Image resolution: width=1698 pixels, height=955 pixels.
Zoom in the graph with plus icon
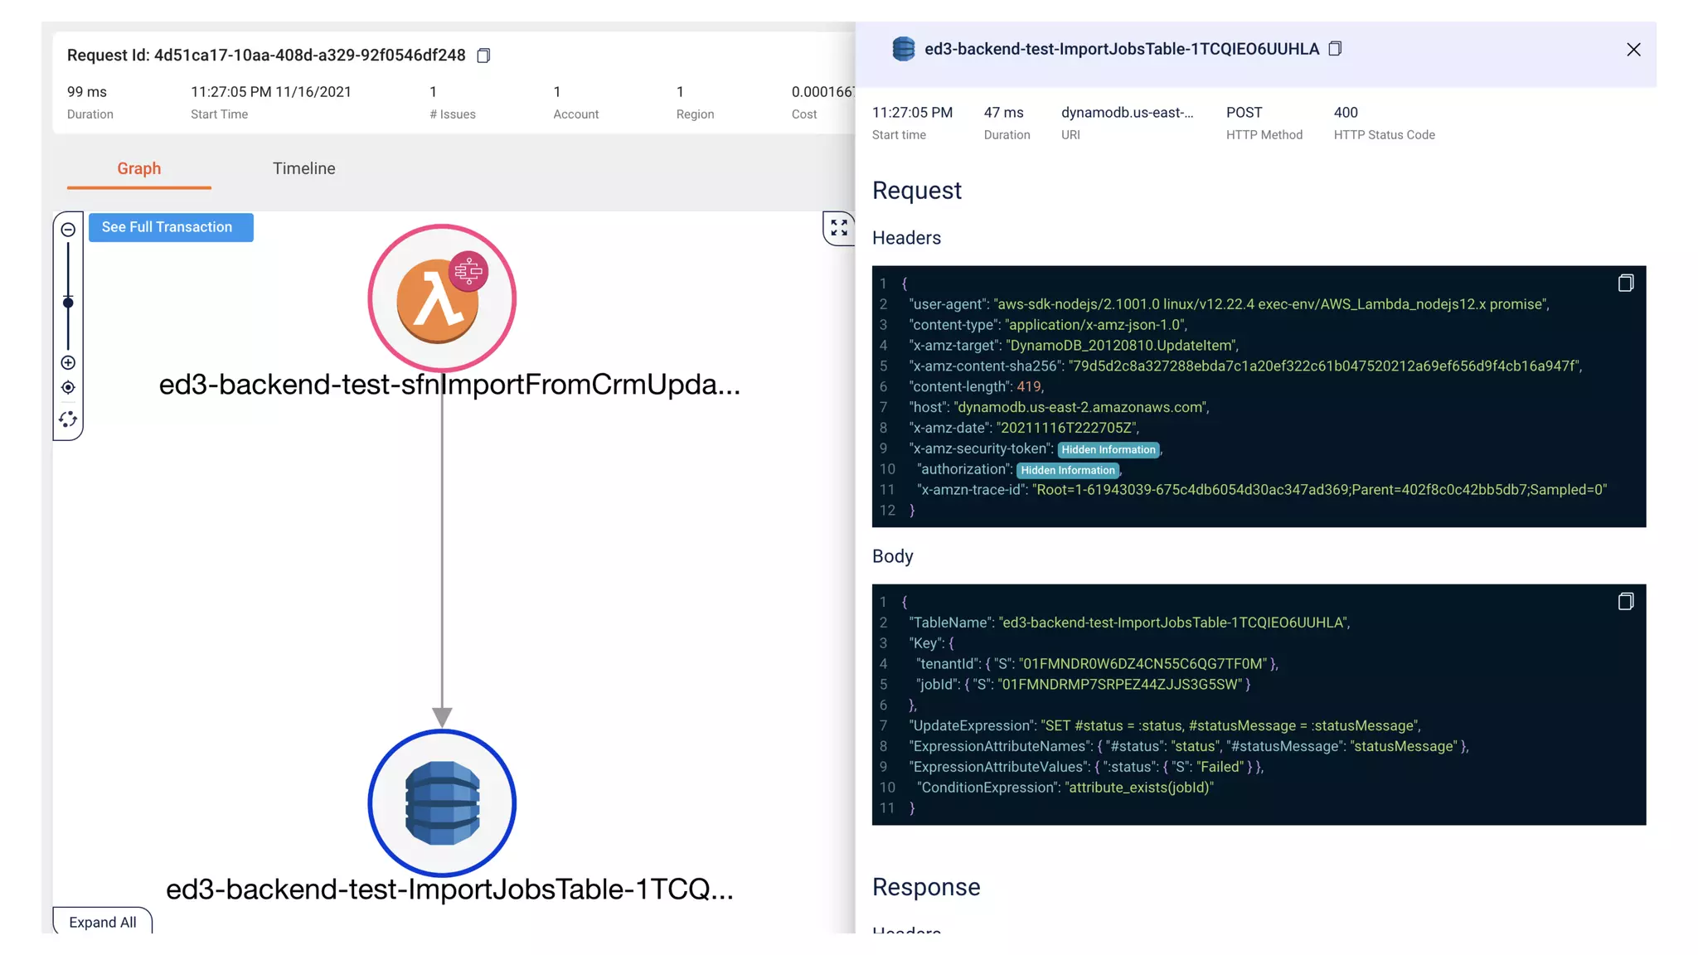click(68, 362)
